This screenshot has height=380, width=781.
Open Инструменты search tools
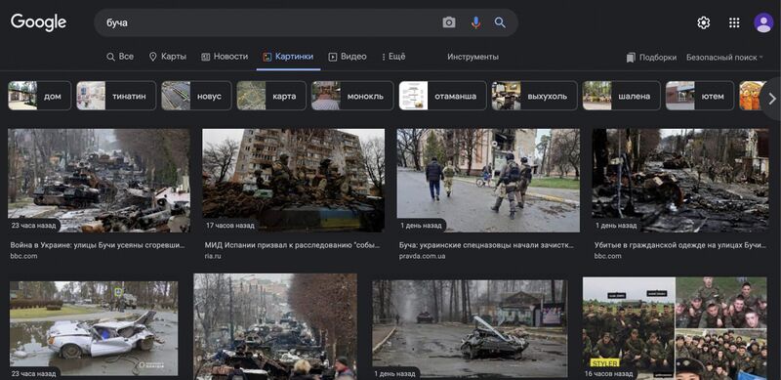click(x=473, y=57)
